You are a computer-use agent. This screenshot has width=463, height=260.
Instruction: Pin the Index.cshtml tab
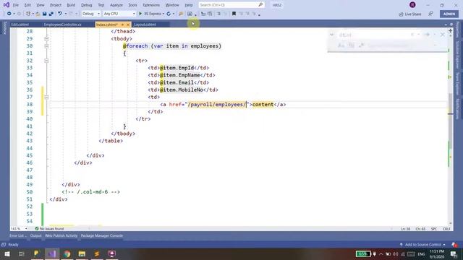[122, 25]
